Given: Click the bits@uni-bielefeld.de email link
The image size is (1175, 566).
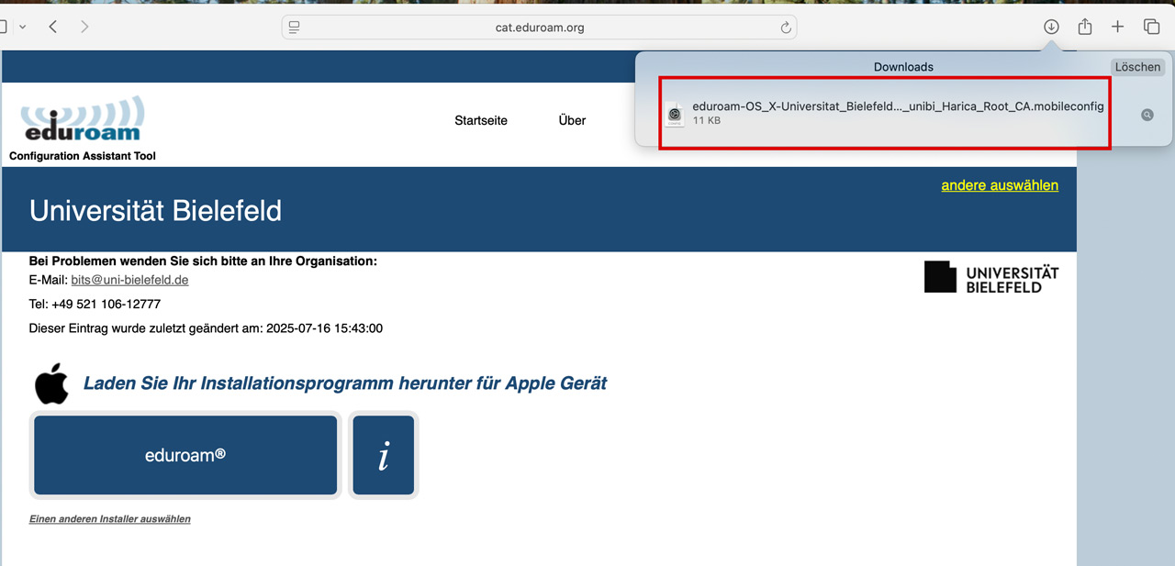Looking at the screenshot, I should (129, 280).
